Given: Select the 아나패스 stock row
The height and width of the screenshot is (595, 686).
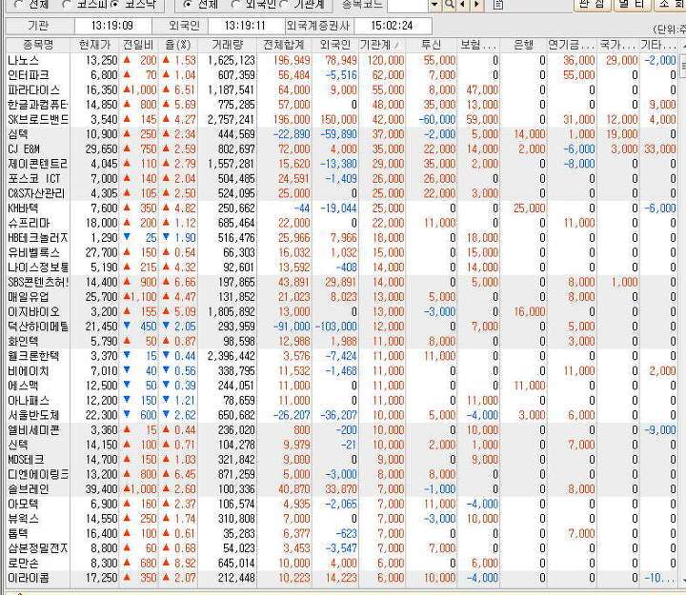Looking at the screenshot, I should pyautogui.click(x=343, y=400).
